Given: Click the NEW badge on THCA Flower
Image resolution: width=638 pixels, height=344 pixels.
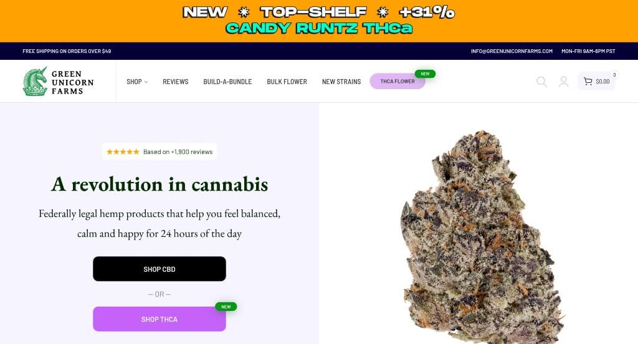Looking at the screenshot, I should point(425,74).
